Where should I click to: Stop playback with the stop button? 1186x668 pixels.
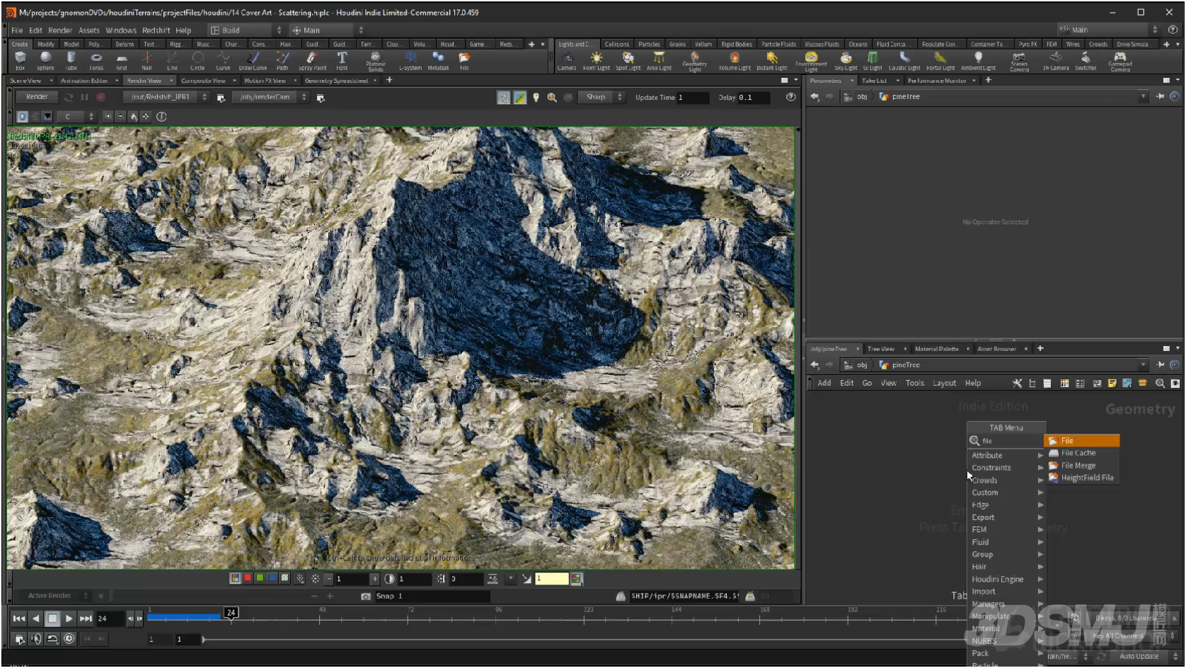click(x=52, y=618)
